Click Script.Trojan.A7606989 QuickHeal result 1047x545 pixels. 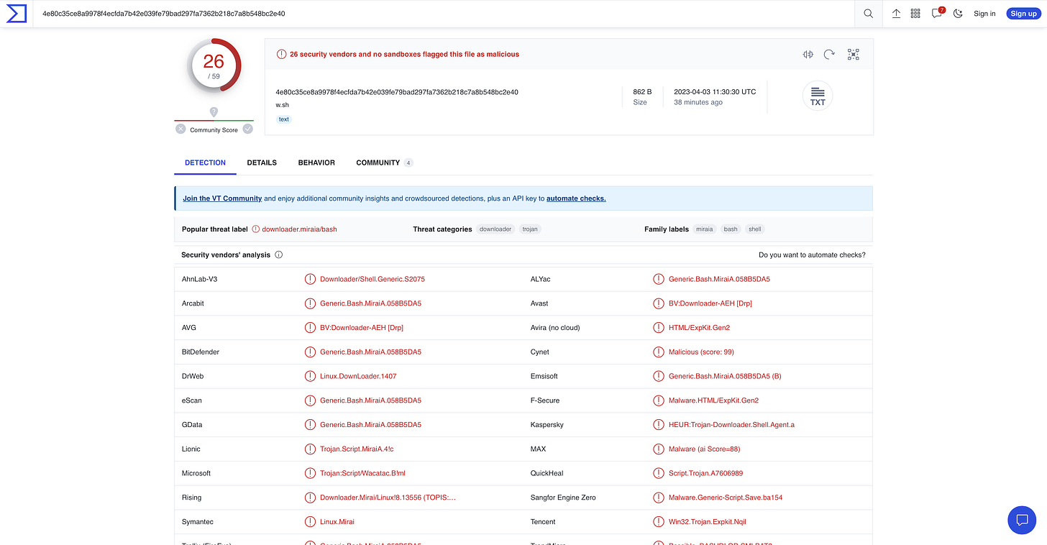[x=705, y=473]
